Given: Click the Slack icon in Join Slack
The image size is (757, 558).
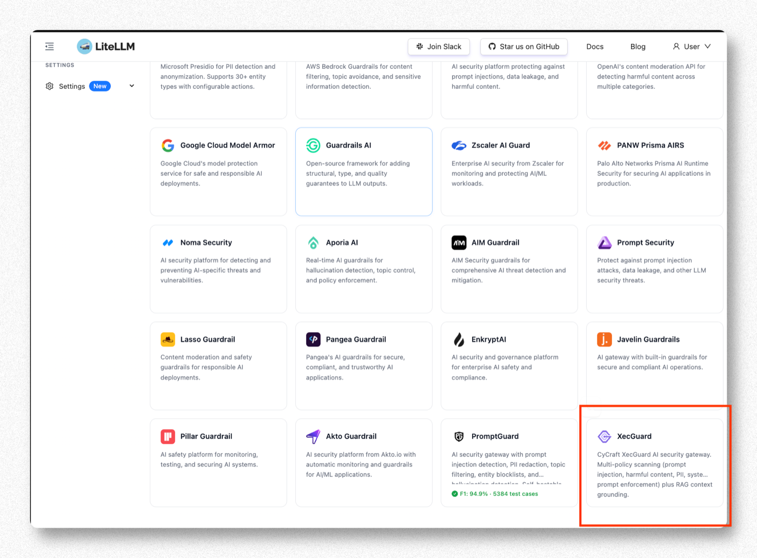Looking at the screenshot, I should [420, 47].
